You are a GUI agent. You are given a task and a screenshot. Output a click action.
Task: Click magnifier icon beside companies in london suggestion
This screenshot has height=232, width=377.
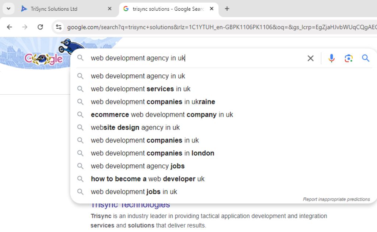click(x=80, y=153)
